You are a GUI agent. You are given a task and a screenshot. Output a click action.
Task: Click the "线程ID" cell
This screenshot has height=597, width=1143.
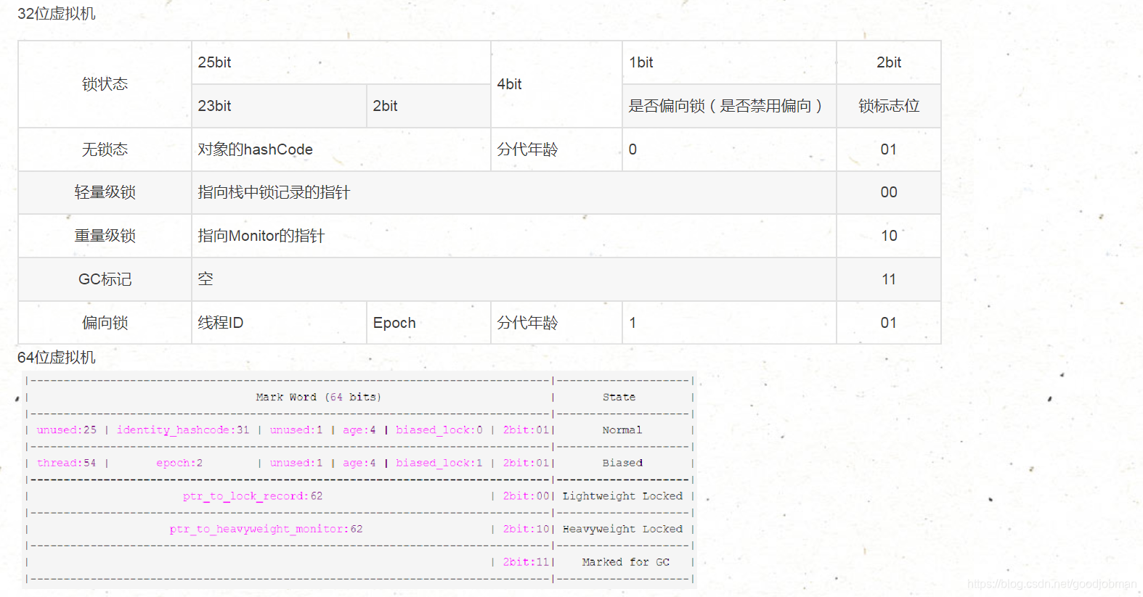click(280, 323)
